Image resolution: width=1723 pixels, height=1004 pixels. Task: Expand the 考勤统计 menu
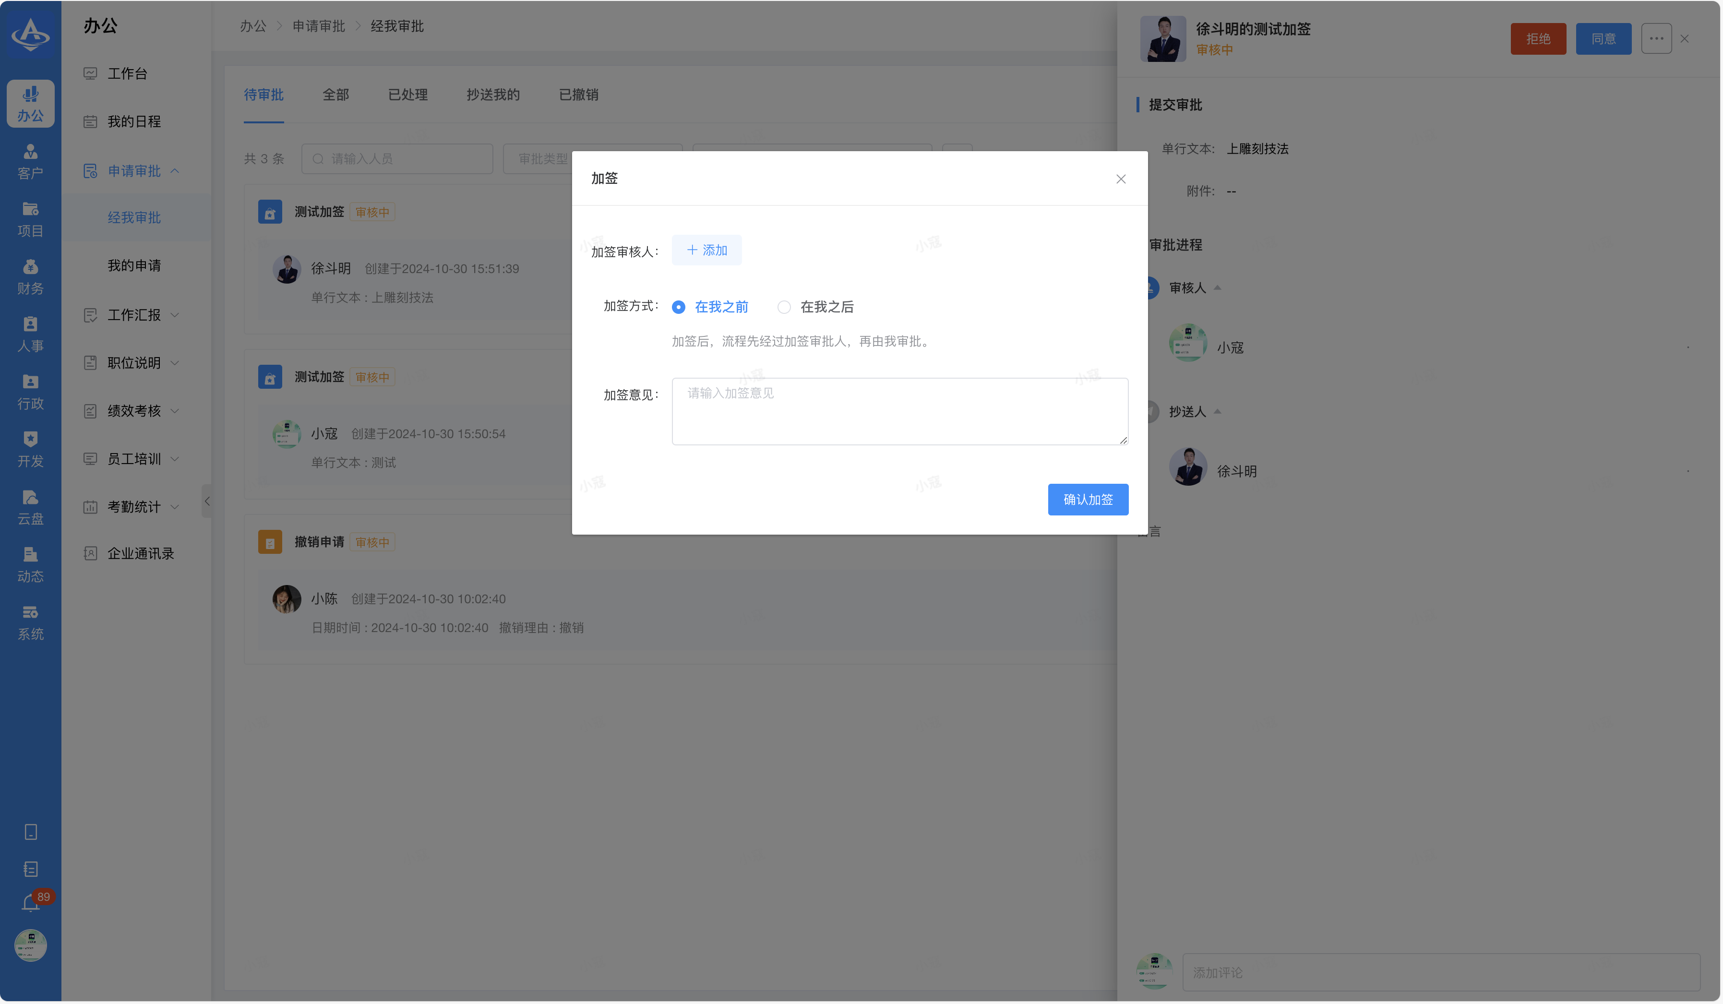134,507
